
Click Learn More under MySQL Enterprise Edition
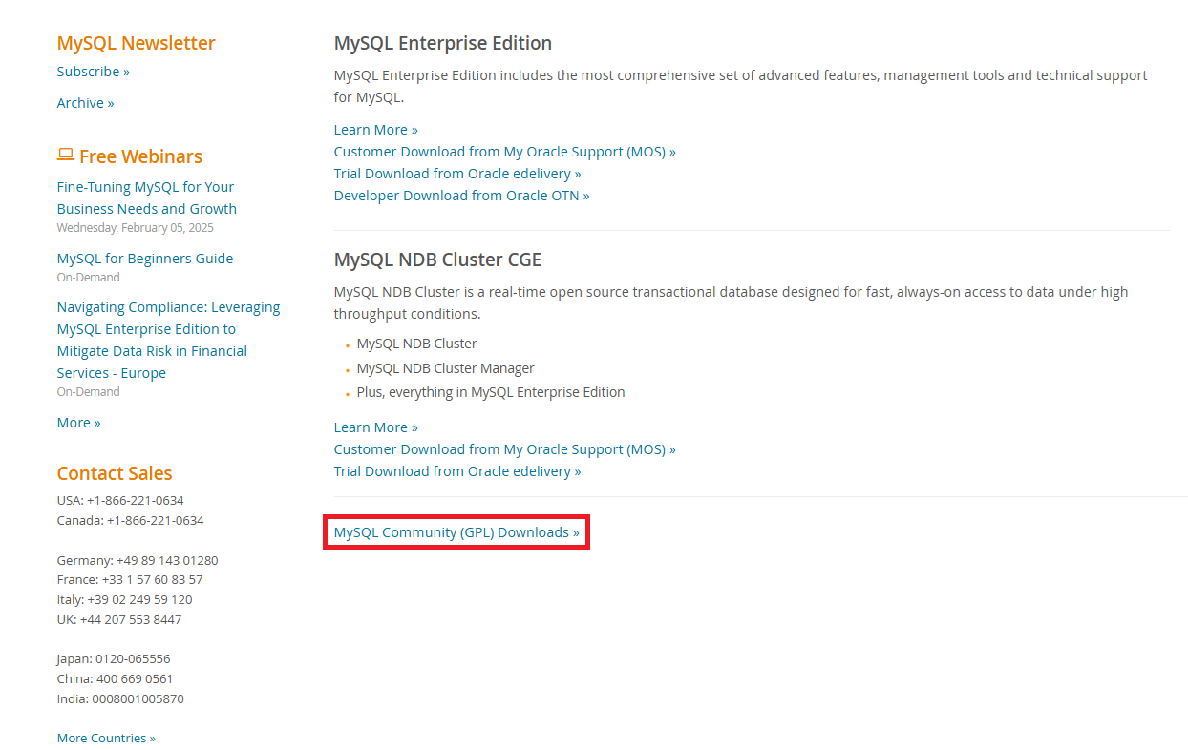click(x=375, y=130)
